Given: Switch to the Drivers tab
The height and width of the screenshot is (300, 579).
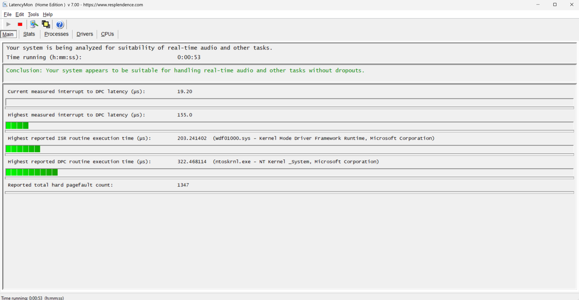Looking at the screenshot, I should tap(85, 34).
